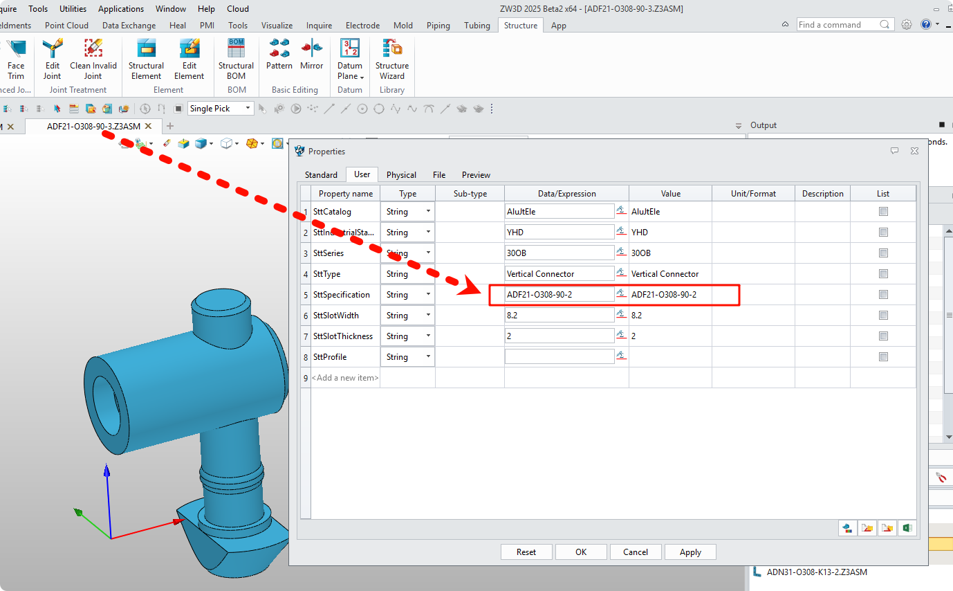Open the Edit Element tool
The height and width of the screenshot is (591, 953).
point(189,60)
